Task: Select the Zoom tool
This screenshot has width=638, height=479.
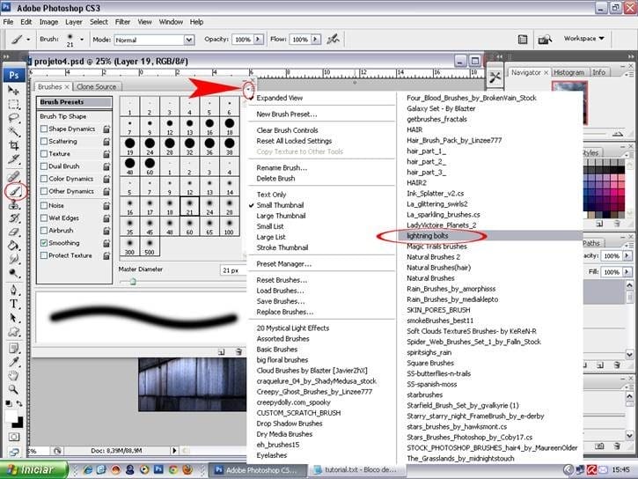Action: [x=13, y=389]
